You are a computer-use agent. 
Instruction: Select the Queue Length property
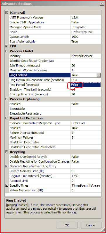(55, 37)
